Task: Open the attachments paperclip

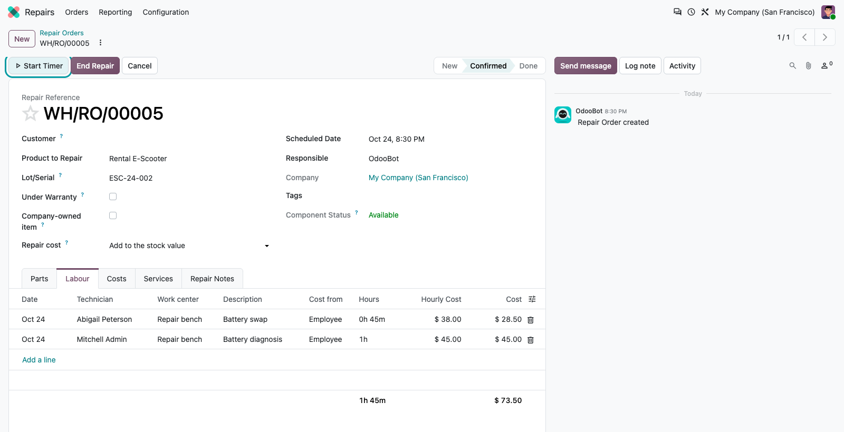Action: 808,66
